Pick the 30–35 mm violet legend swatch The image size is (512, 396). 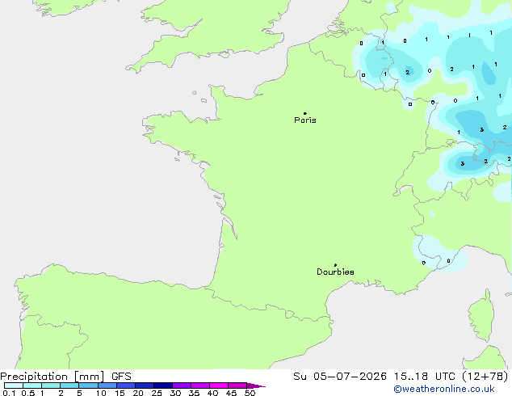(181, 385)
